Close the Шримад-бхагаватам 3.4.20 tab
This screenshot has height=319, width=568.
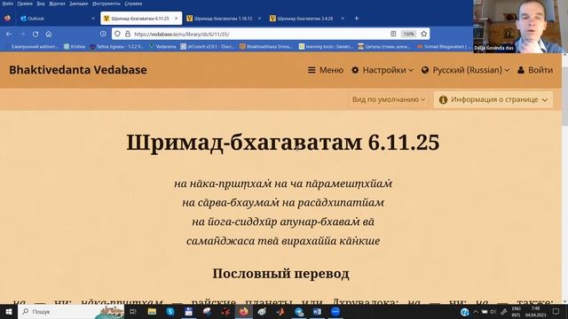343,18
